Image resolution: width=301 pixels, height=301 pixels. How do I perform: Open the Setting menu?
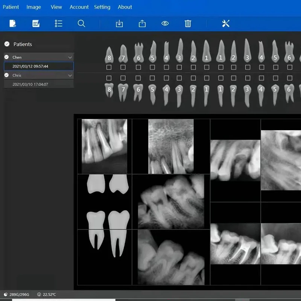tap(102, 7)
